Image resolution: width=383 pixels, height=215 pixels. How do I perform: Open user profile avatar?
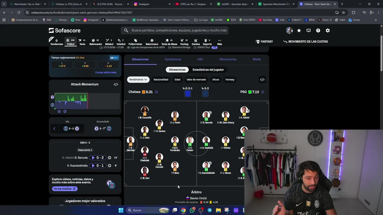pos(289,30)
